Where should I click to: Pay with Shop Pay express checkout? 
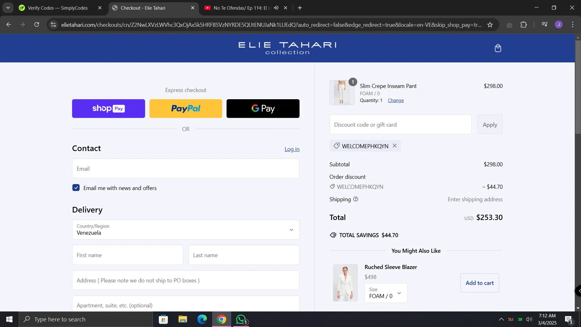pos(108,108)
